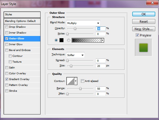Image resolution: width=159 pixels, height=120 pixels.
Task: Close the Layer Style dialog
Action: click(152, 3)
